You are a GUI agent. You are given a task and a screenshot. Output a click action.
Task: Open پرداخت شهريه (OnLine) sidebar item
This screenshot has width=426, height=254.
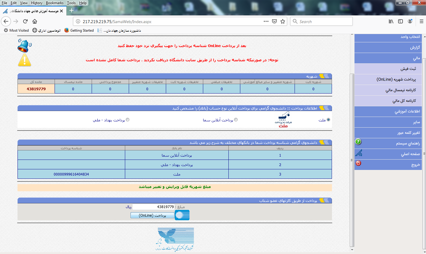[388, 79]
